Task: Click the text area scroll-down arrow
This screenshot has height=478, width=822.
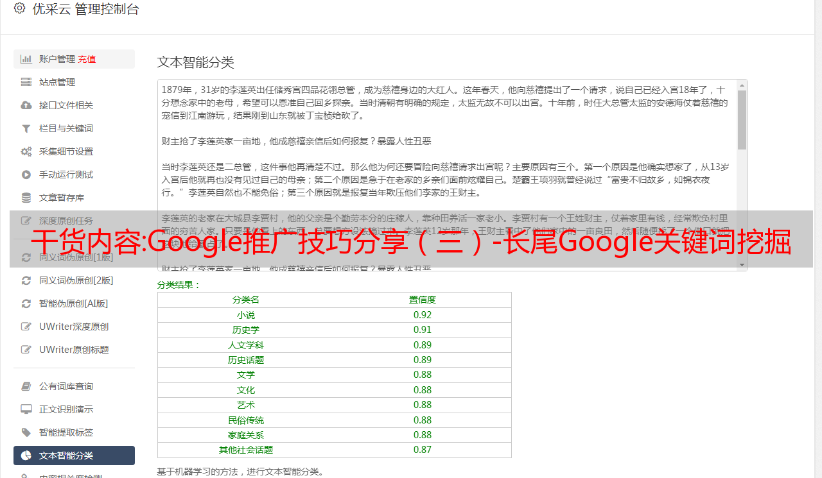Action: click(x=742, y=265)
